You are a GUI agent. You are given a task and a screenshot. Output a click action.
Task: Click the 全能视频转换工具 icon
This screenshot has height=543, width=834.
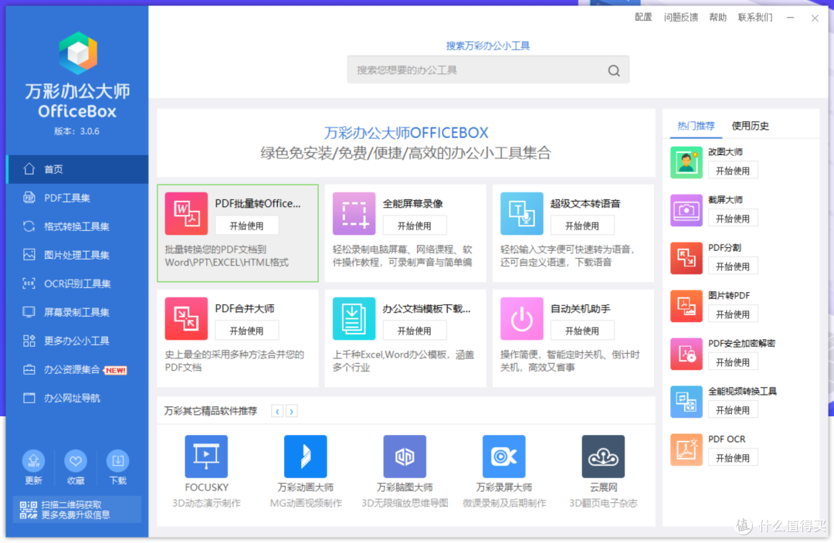[x=687, y=402]
